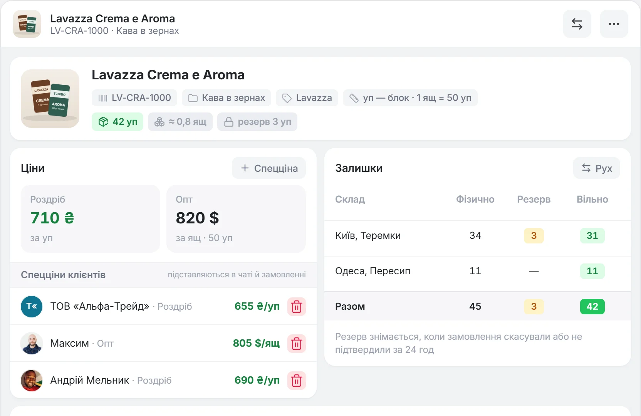Viewport: 641px width, 416px height.
Task: Open the three-dot more options menu
Action: (614, 24)
